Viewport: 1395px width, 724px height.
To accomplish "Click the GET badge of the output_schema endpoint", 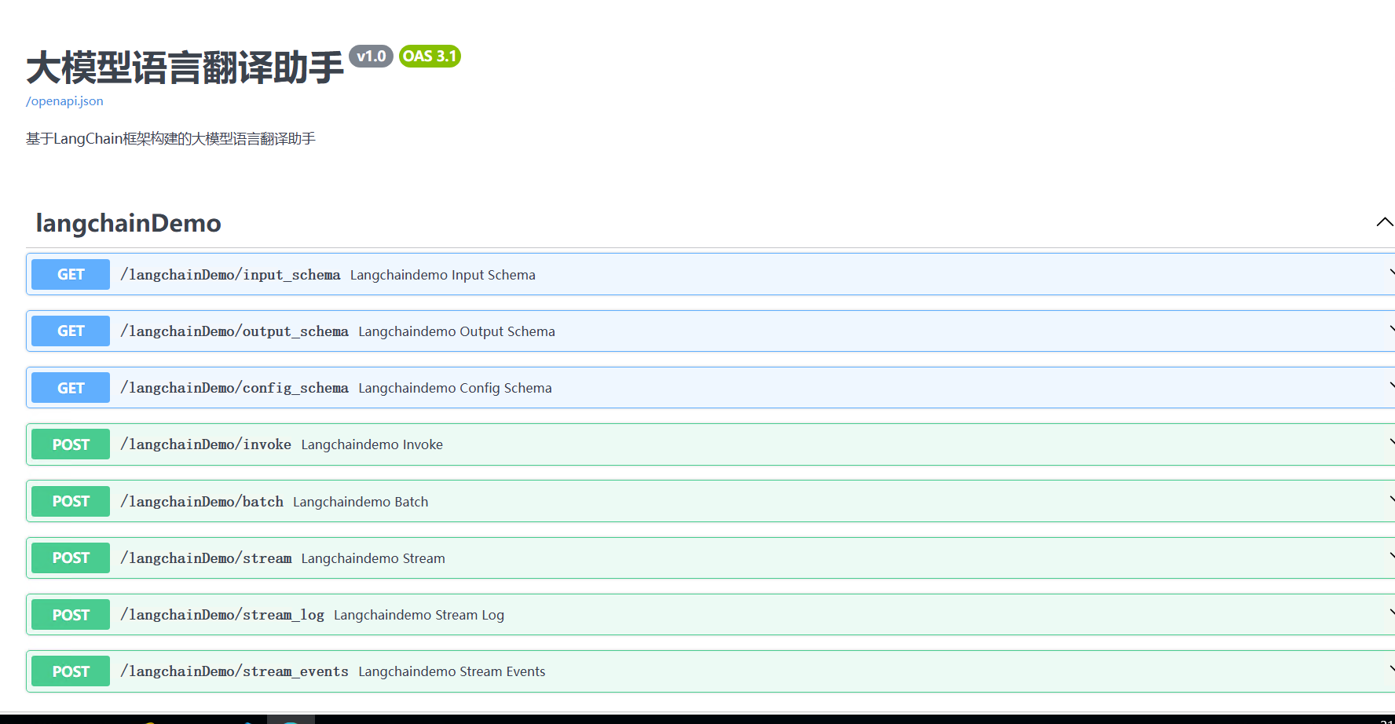I will pos(71,331).
